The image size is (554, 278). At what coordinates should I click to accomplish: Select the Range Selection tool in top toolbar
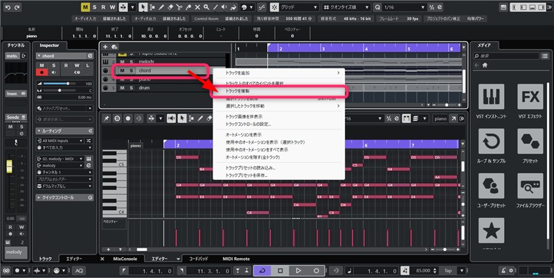click(x=152, y=7)
